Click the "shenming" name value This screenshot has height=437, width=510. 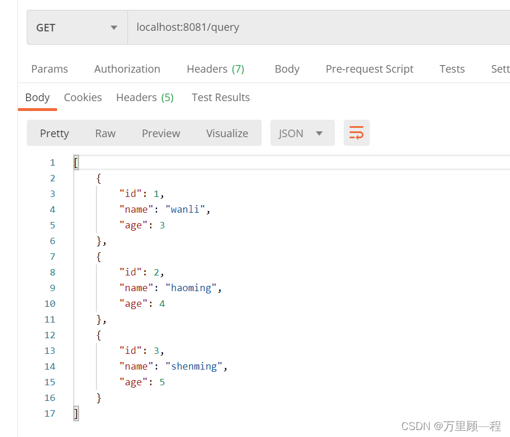click(x=194, y=366)
